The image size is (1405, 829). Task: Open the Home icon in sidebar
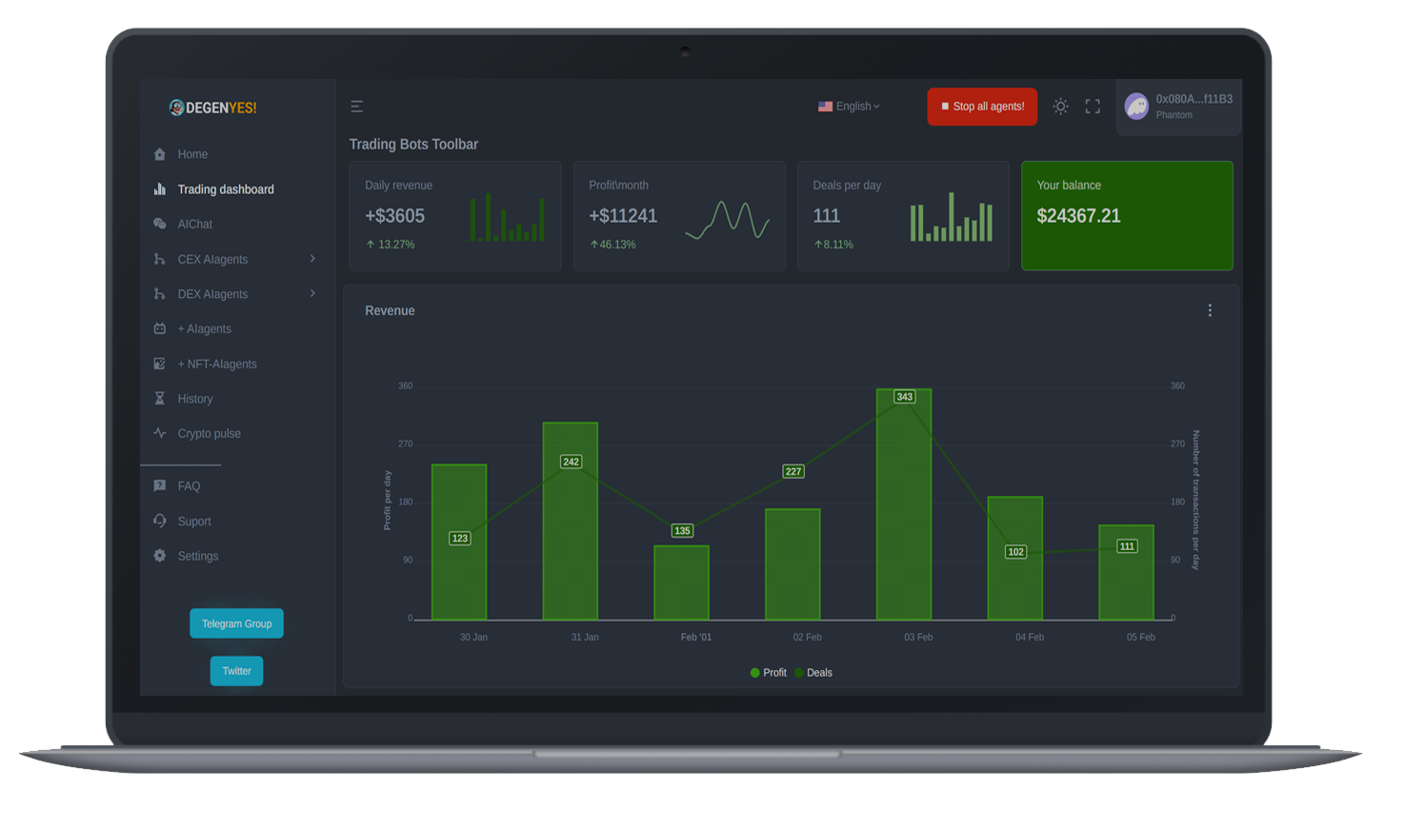(160, 154)
